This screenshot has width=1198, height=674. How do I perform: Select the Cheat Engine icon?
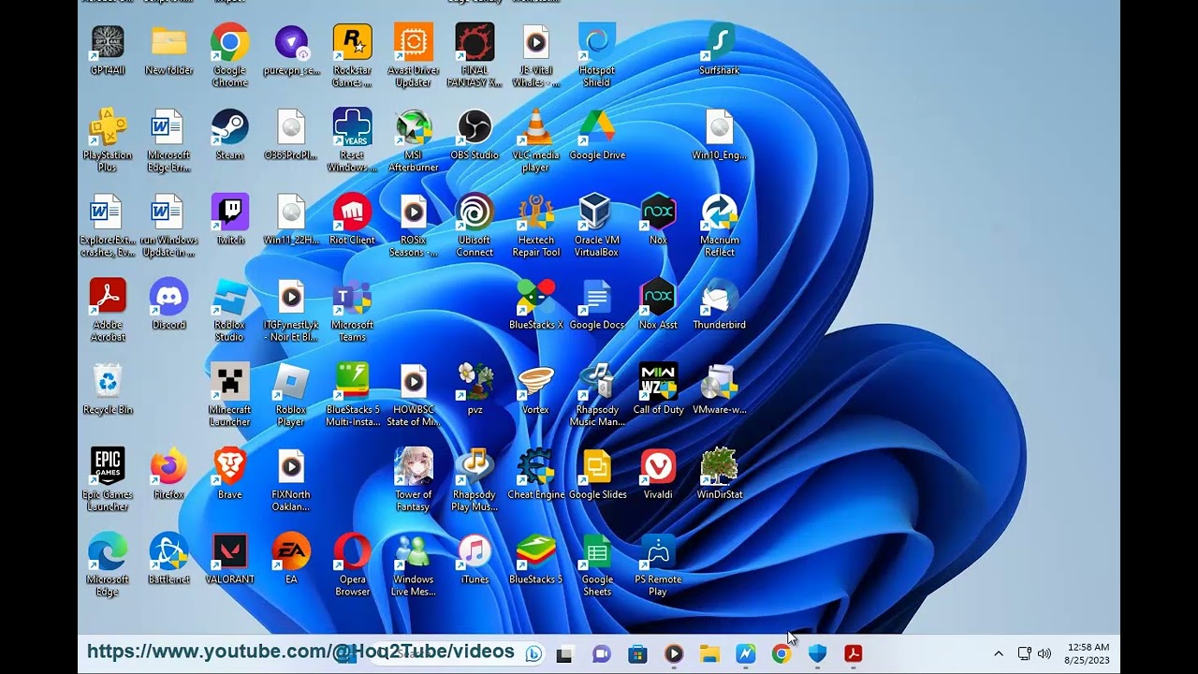[536, 466]
